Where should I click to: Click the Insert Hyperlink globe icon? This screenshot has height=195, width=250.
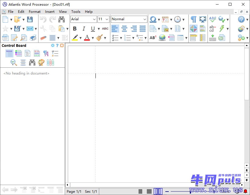pyautogui.click(x=162, y=38)
